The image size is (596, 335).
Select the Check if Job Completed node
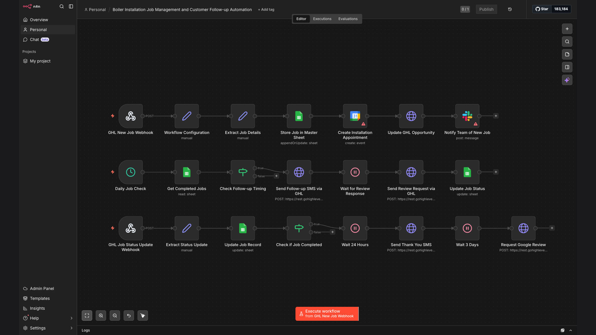[x=299, y=228]
